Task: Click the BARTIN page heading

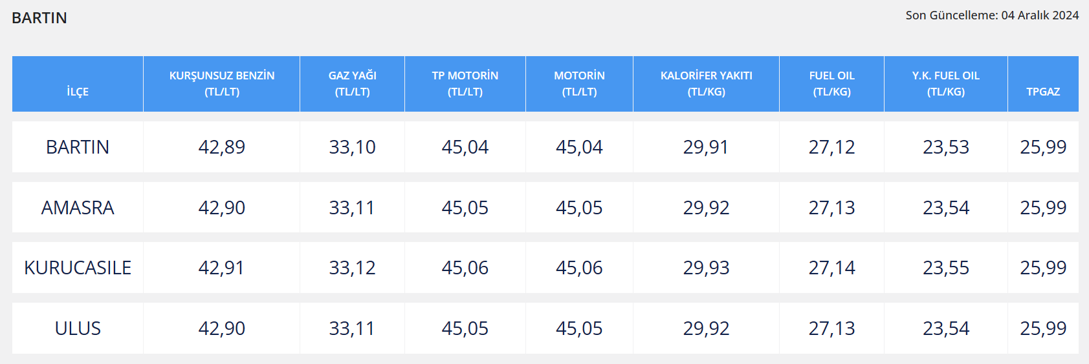Action: (39, 18)
